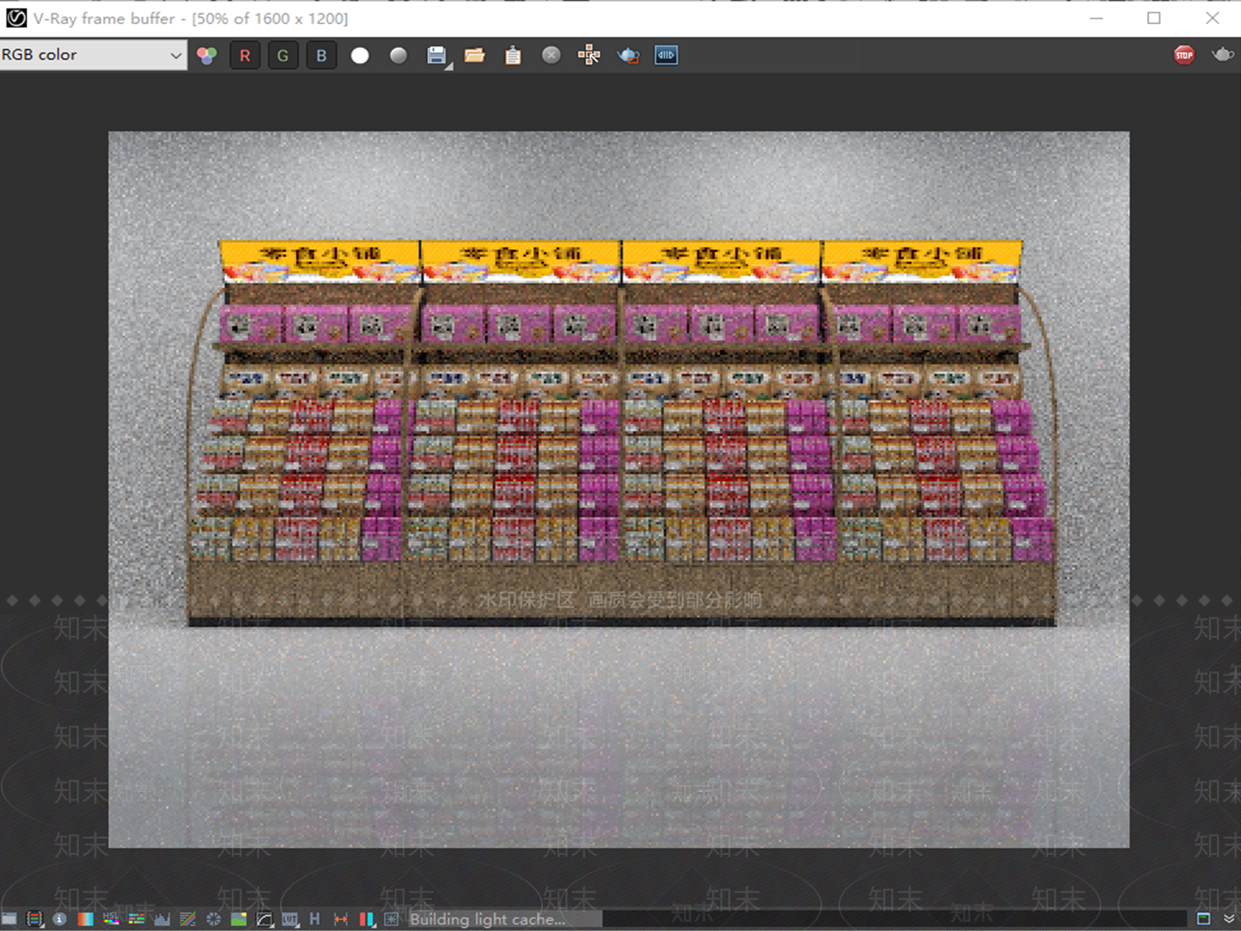Enable track mouse while rendering icon
Image resolution: width=1241 pixels, height=931 pixels.
589,55
